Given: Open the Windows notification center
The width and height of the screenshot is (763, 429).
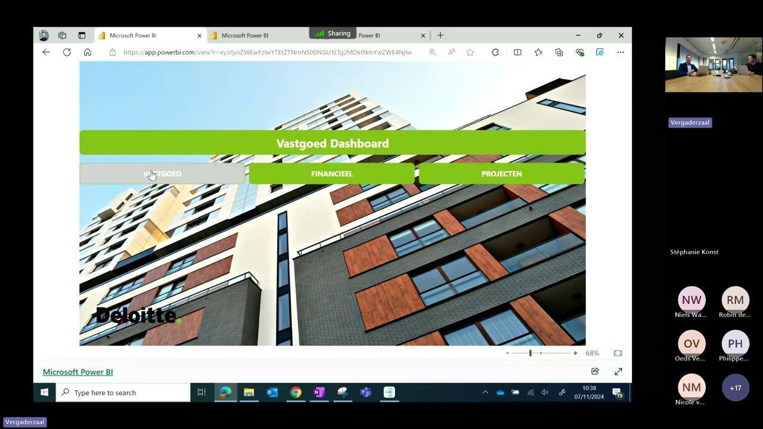Looking at the screenshot, I should [618, 393].
